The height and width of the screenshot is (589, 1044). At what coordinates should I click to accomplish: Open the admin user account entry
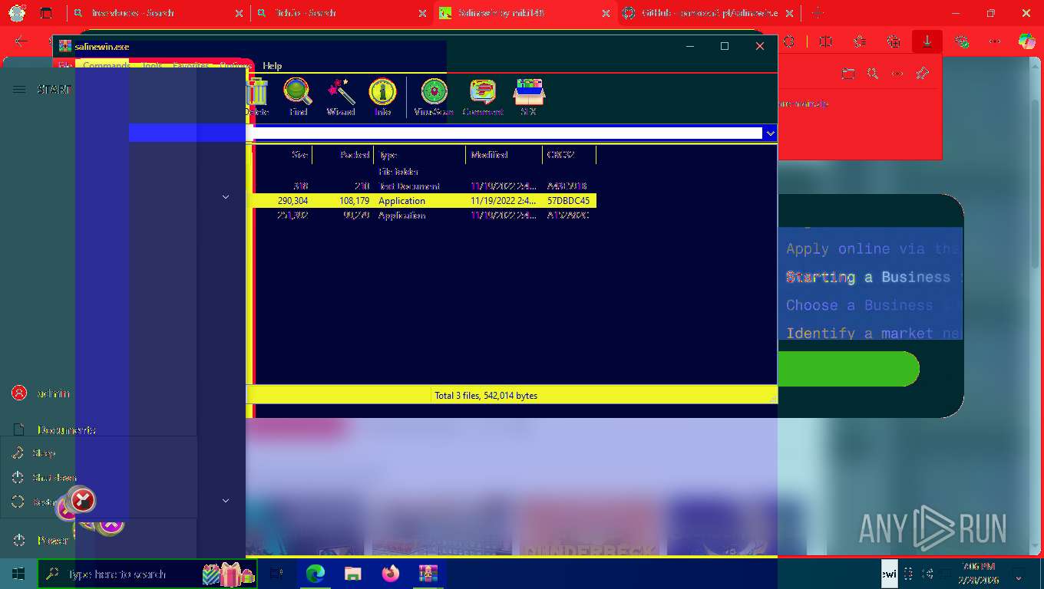[x=42, y=393]
